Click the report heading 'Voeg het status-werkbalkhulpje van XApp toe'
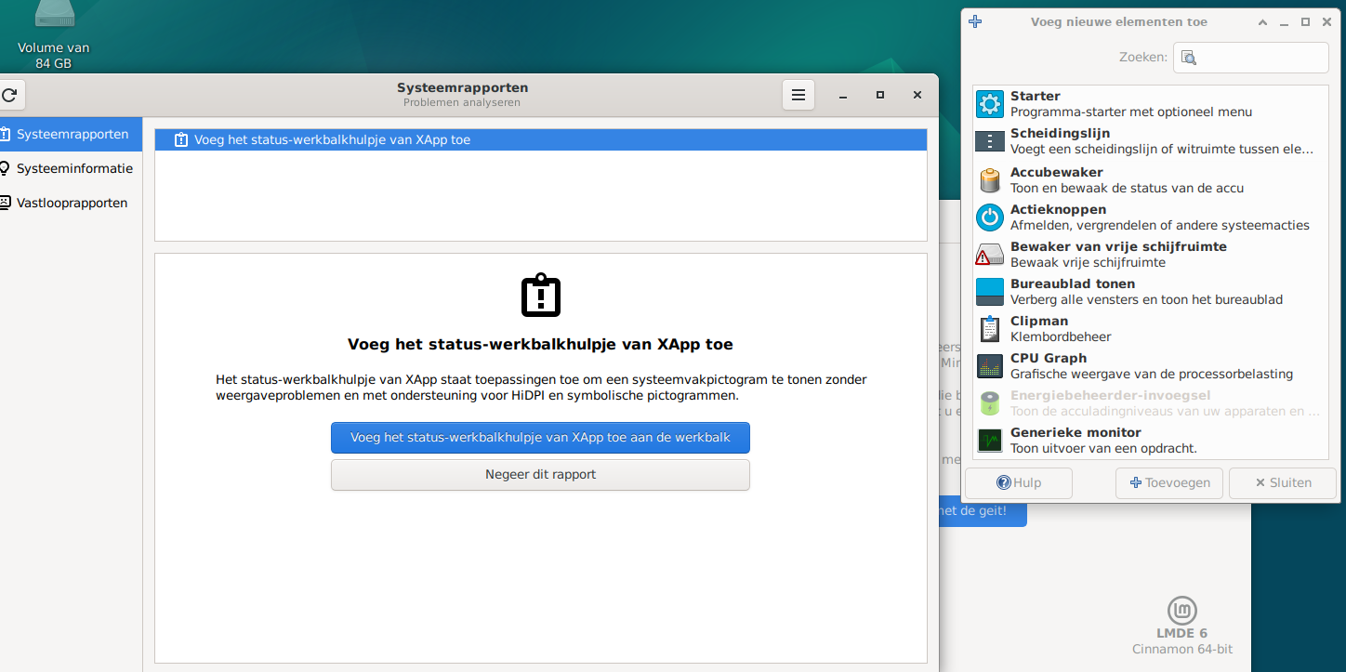The width and height of the screenshot is (1346, 672). coord(540,344)
